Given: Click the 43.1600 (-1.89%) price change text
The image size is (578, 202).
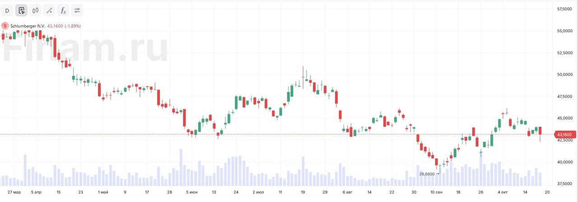Looking at the screenshot, I should [64, 26].
